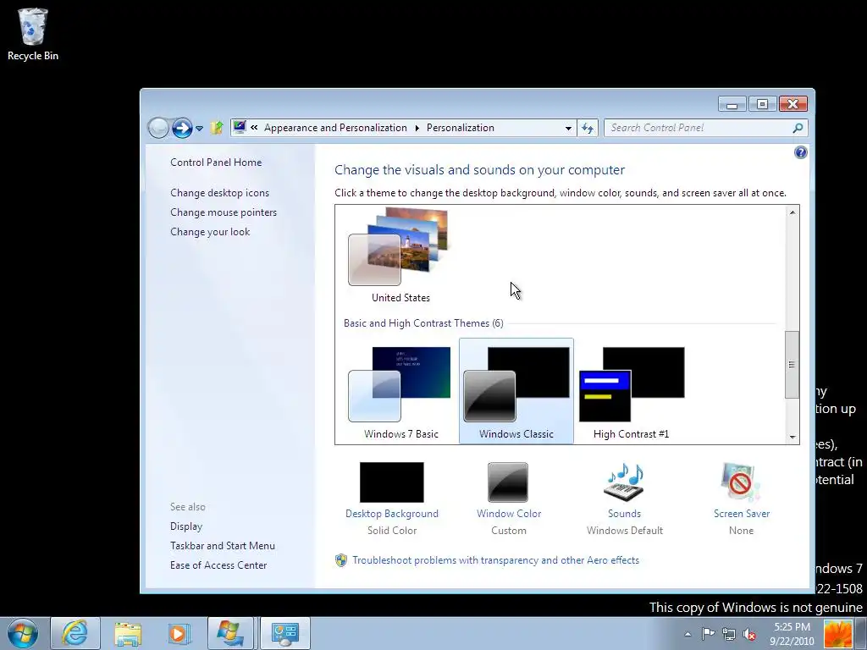The width and height of the screenshot is (867, 650).
Task: Open Troubleshoot transparency and Aero effects link
Action: coord(495,560)
